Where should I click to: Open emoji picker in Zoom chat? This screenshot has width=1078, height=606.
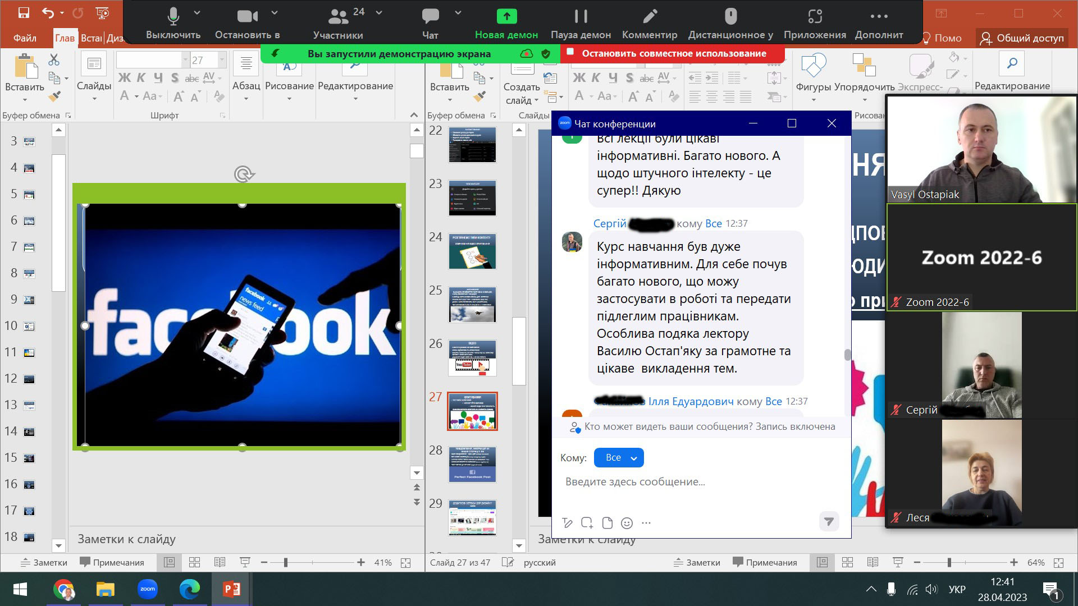pos(627,523)
